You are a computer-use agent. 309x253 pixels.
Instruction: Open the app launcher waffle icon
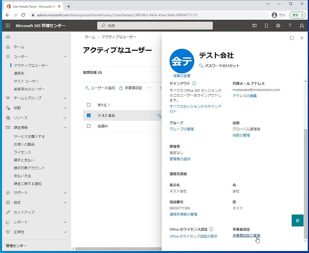tap(8, 25)
